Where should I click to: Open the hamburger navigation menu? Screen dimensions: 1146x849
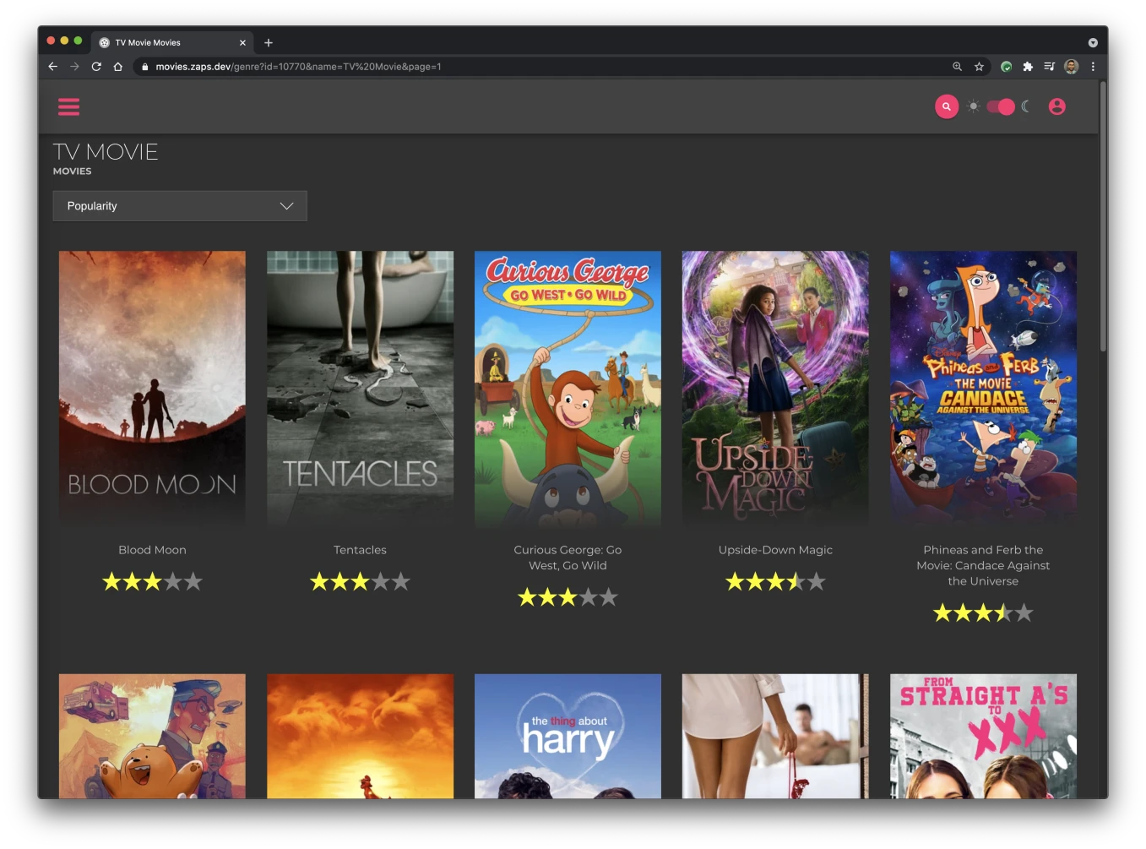pos(68,106)
